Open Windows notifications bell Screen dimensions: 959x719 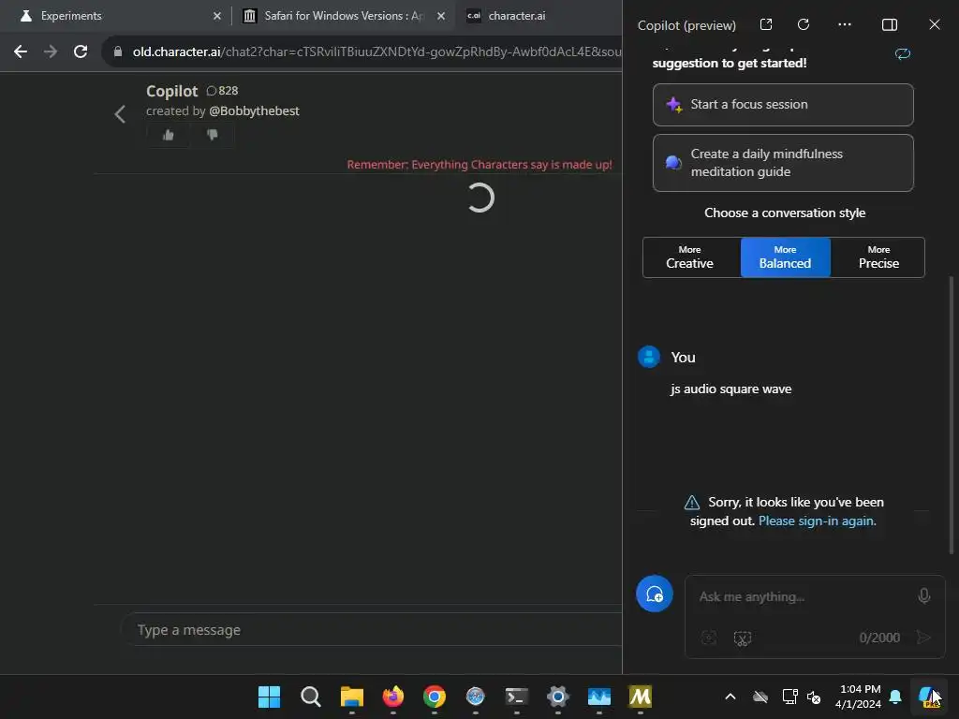click(895, 697)
